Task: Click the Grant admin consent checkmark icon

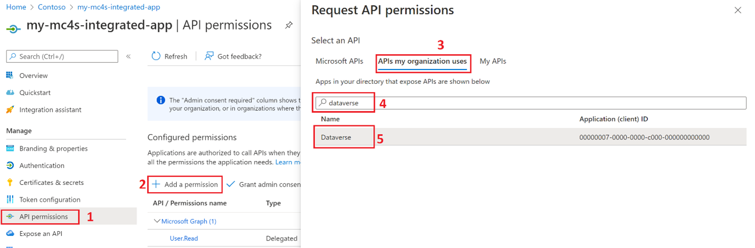Action: 230,184
